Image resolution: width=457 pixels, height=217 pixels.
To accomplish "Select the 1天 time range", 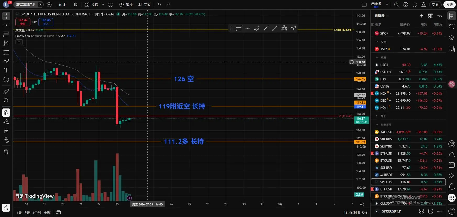I will click(x=19, y=213).
